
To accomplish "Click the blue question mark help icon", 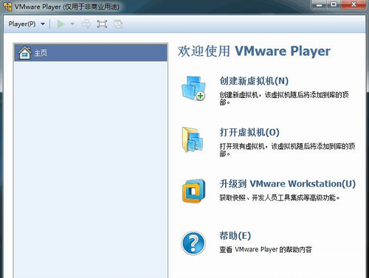I will pos(193,243).
